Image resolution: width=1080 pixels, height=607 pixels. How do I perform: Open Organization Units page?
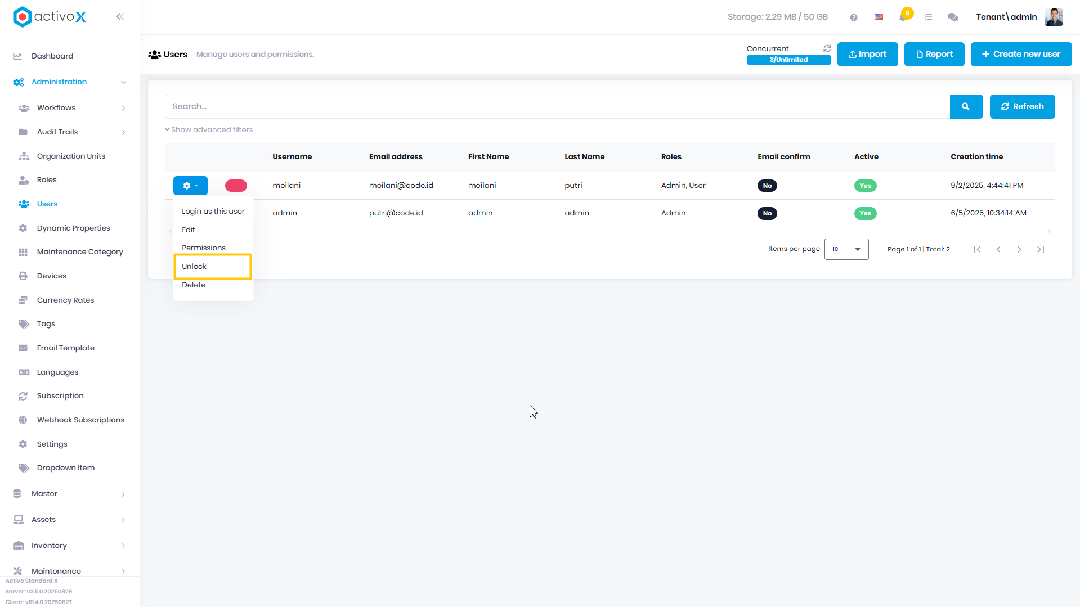click(x=71, y=156)
